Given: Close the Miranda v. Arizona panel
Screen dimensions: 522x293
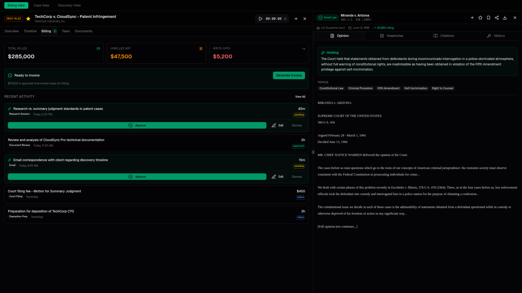Looking at the screenshot, I should click(x=515, y=18).
